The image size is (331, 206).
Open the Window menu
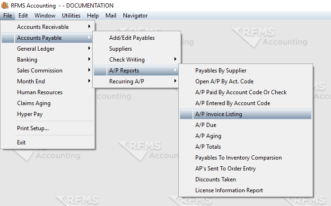45,16
